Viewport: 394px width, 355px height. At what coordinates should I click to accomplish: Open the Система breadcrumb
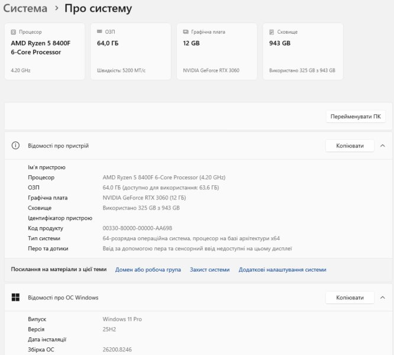click(x=25, y=8)
